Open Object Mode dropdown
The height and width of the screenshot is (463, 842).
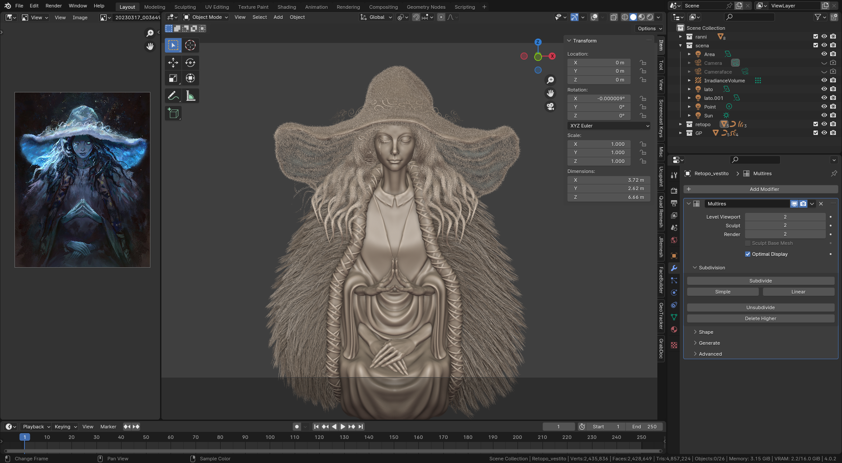[206, 17]
